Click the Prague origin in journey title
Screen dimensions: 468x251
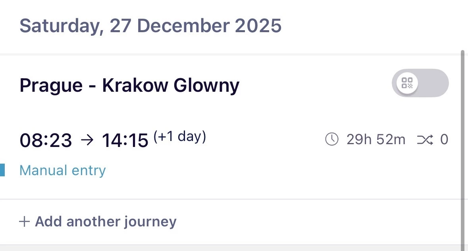pos(51,85)
